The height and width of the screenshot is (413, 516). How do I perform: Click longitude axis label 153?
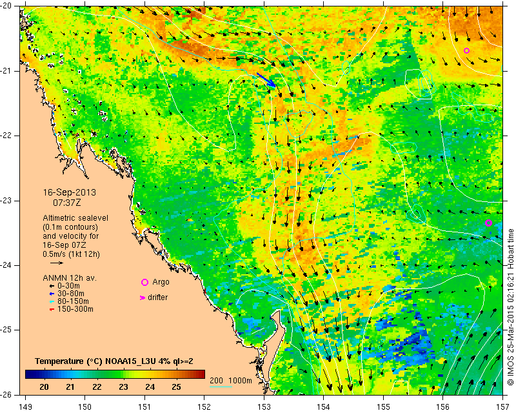(x=264, y=407)
